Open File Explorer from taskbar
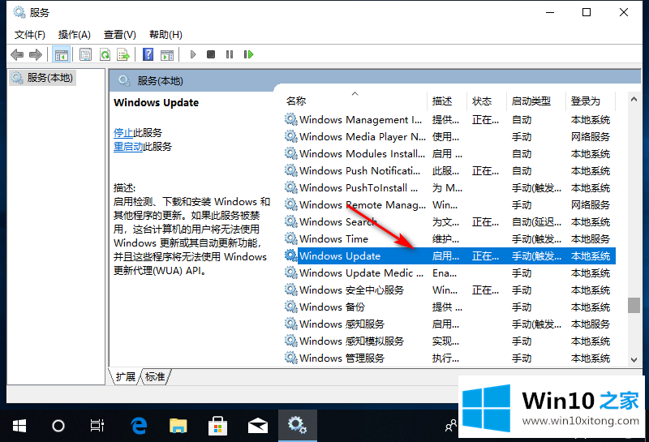 (178, 426)
